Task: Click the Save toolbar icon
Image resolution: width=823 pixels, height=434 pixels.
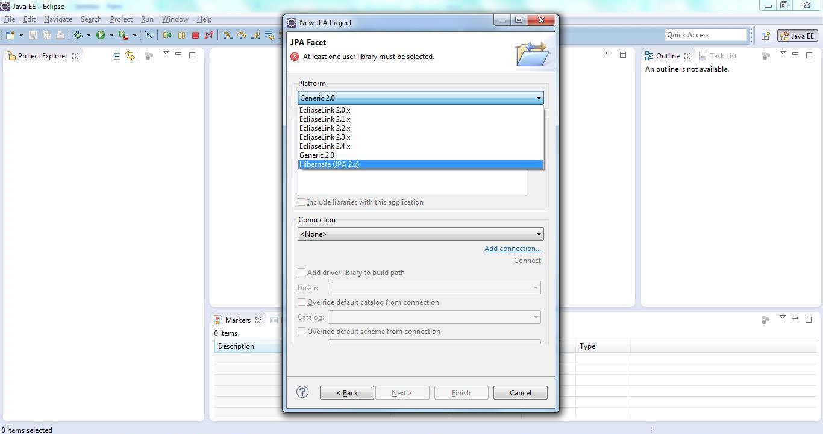Action: [33, 35]
